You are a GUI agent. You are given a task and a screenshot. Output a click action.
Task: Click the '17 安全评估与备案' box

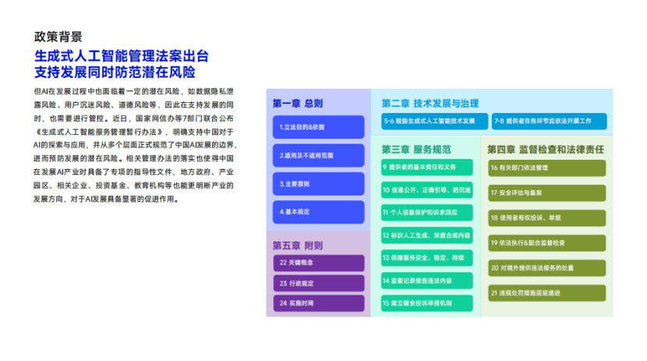coord(547,193)
